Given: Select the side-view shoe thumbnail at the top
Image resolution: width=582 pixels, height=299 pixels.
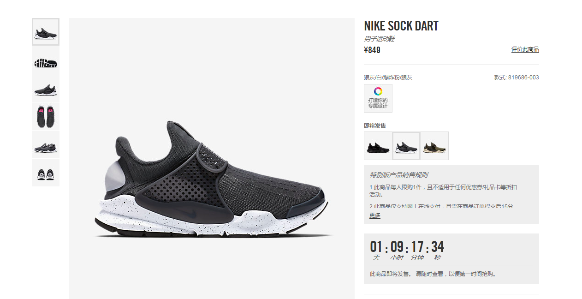Looking at the screenshot, I should tap(46, 32).
